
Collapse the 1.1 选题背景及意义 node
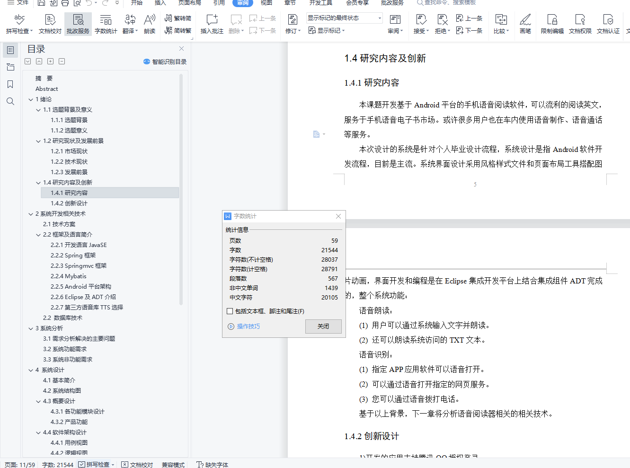(38, 110)
